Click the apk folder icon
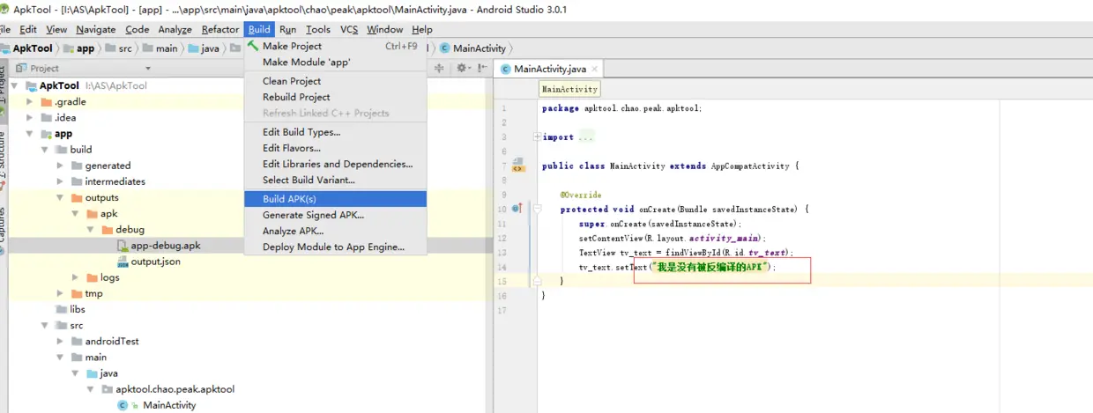 [x=92, y=214]
